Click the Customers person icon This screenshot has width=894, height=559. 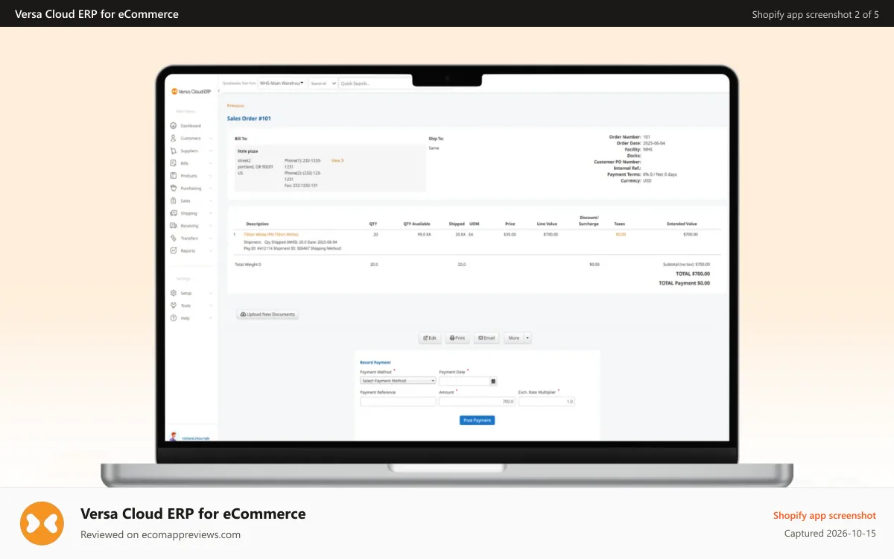pos(173,138)
